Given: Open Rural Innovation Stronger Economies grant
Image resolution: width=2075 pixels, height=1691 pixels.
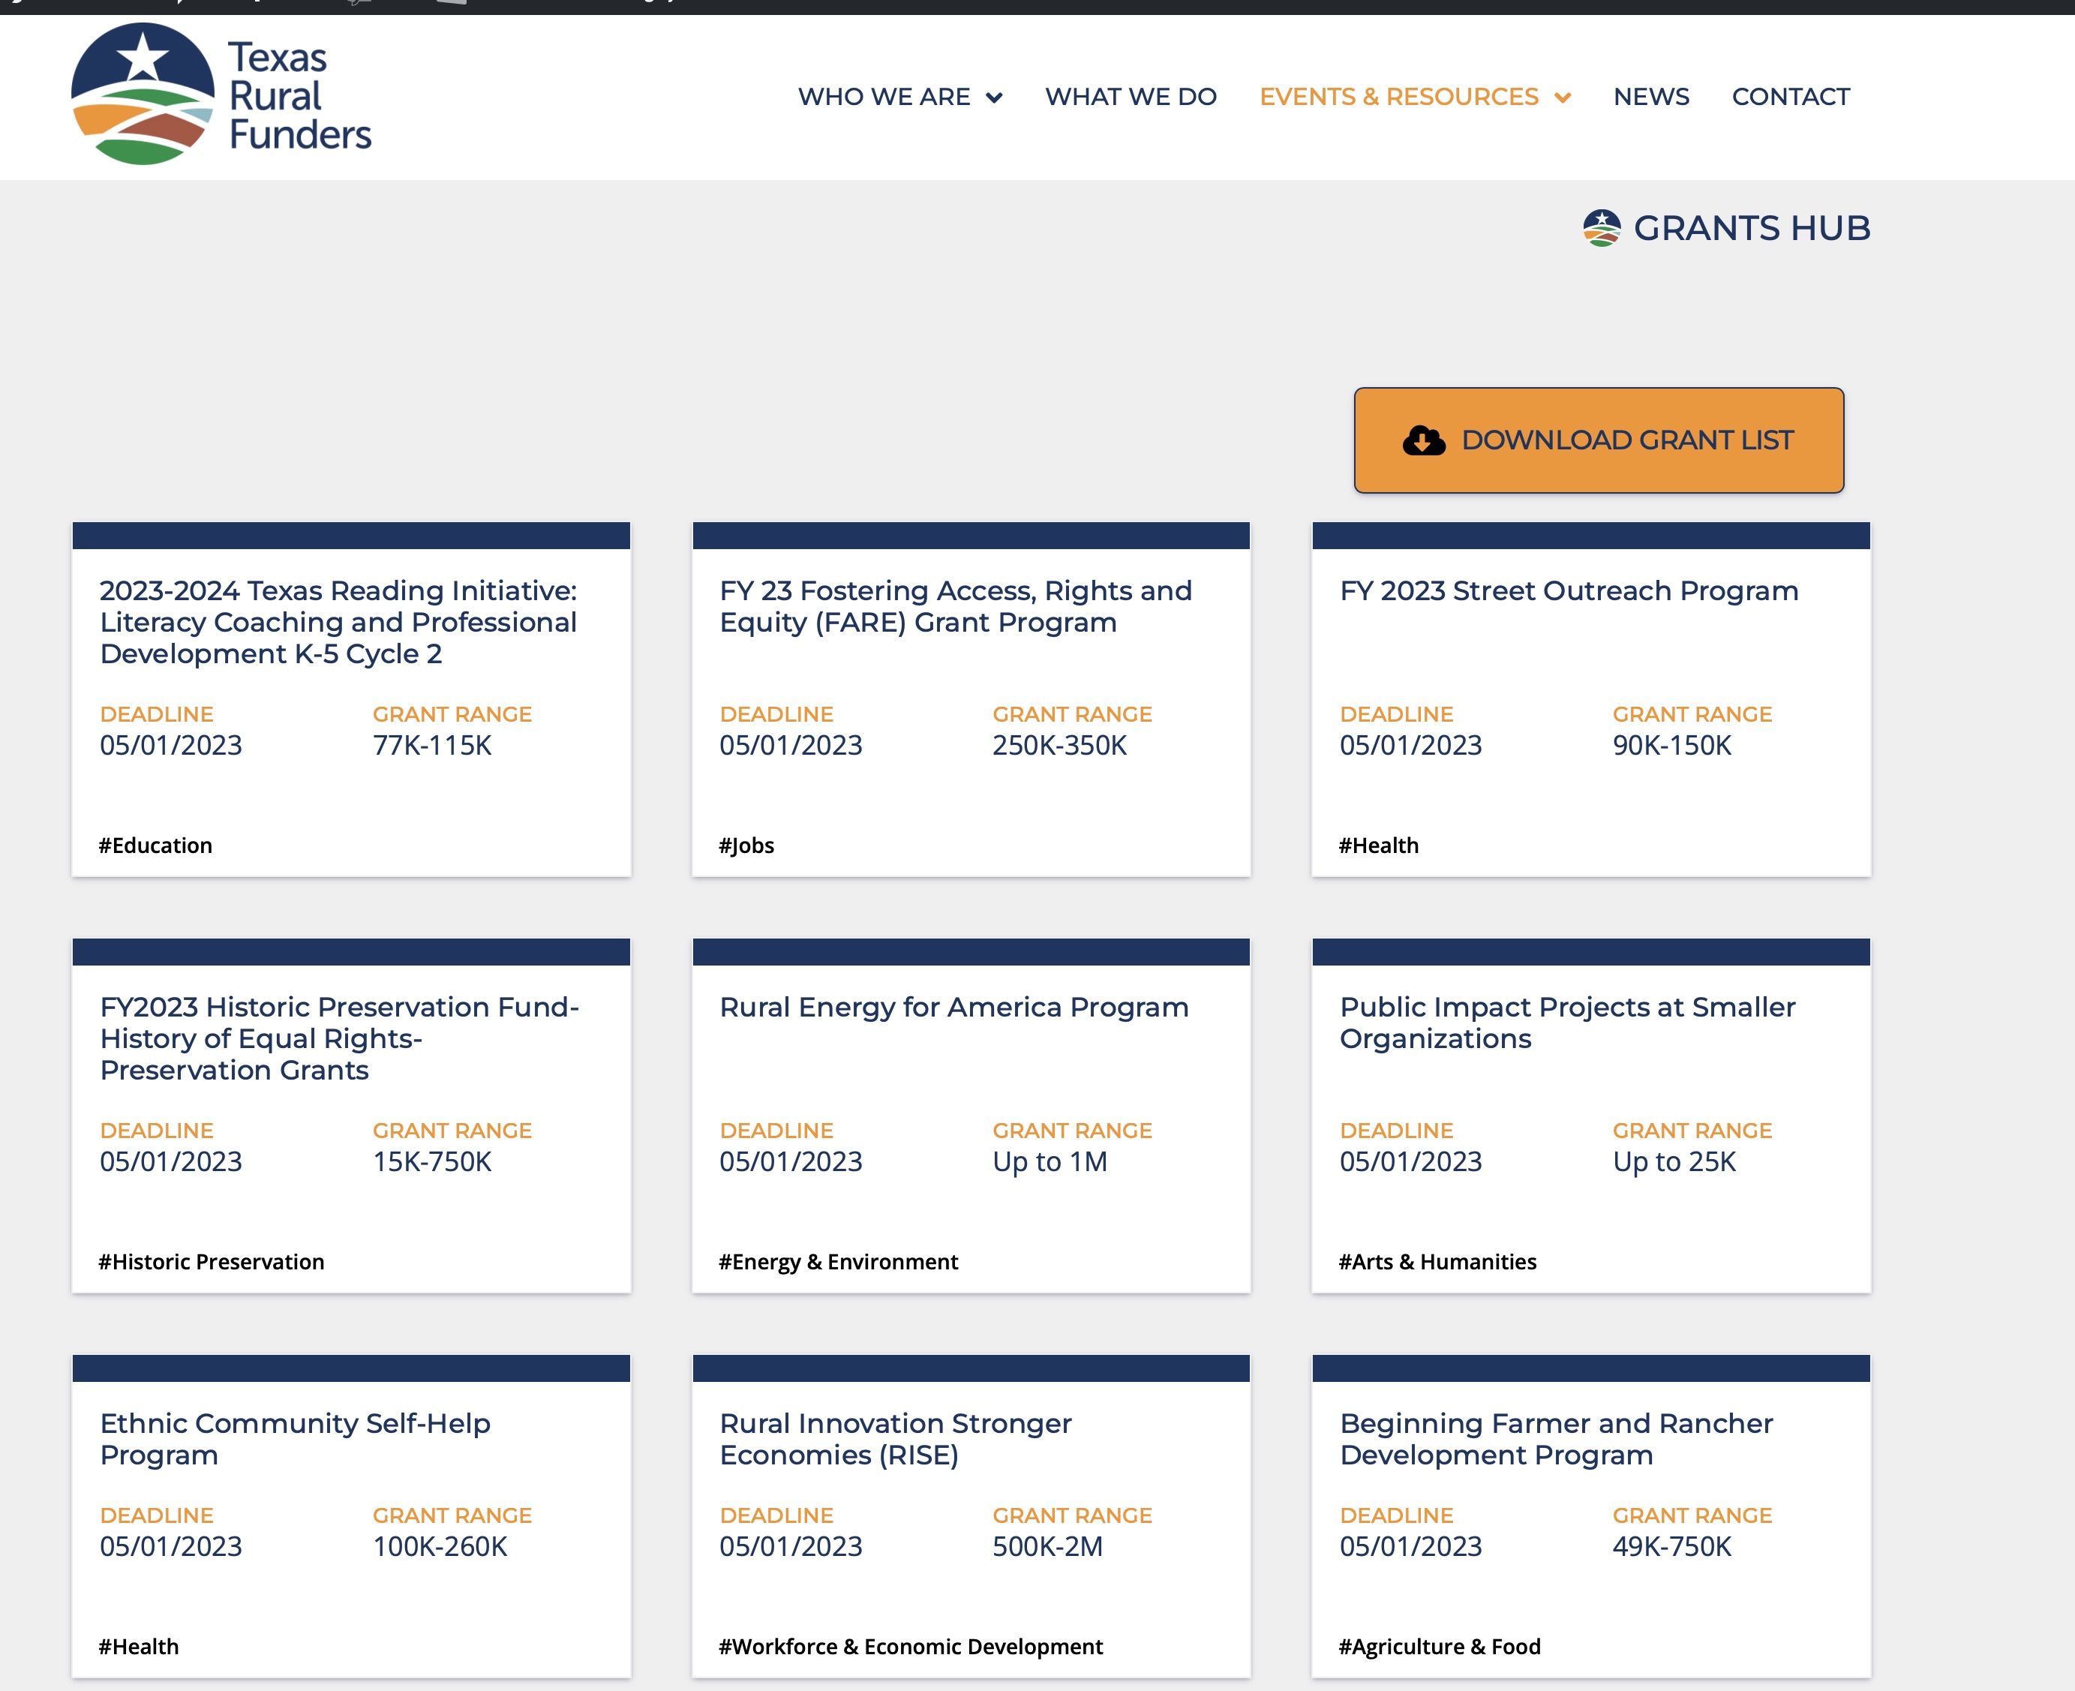Looking at the screenshot, I should point(894,1437).
